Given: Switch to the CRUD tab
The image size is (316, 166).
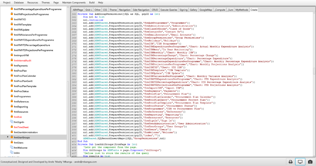Looking at the screenshot, I should (155, 10).
